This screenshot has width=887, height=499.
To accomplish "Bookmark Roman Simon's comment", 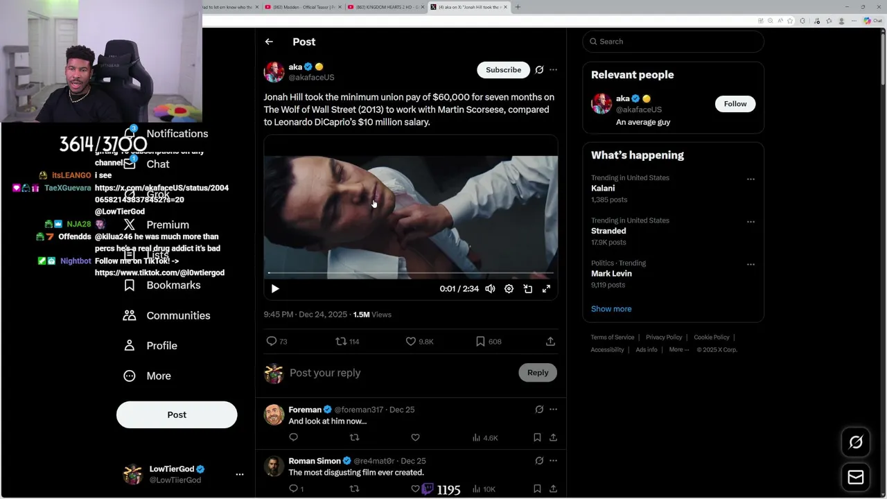I will [537, 489].
